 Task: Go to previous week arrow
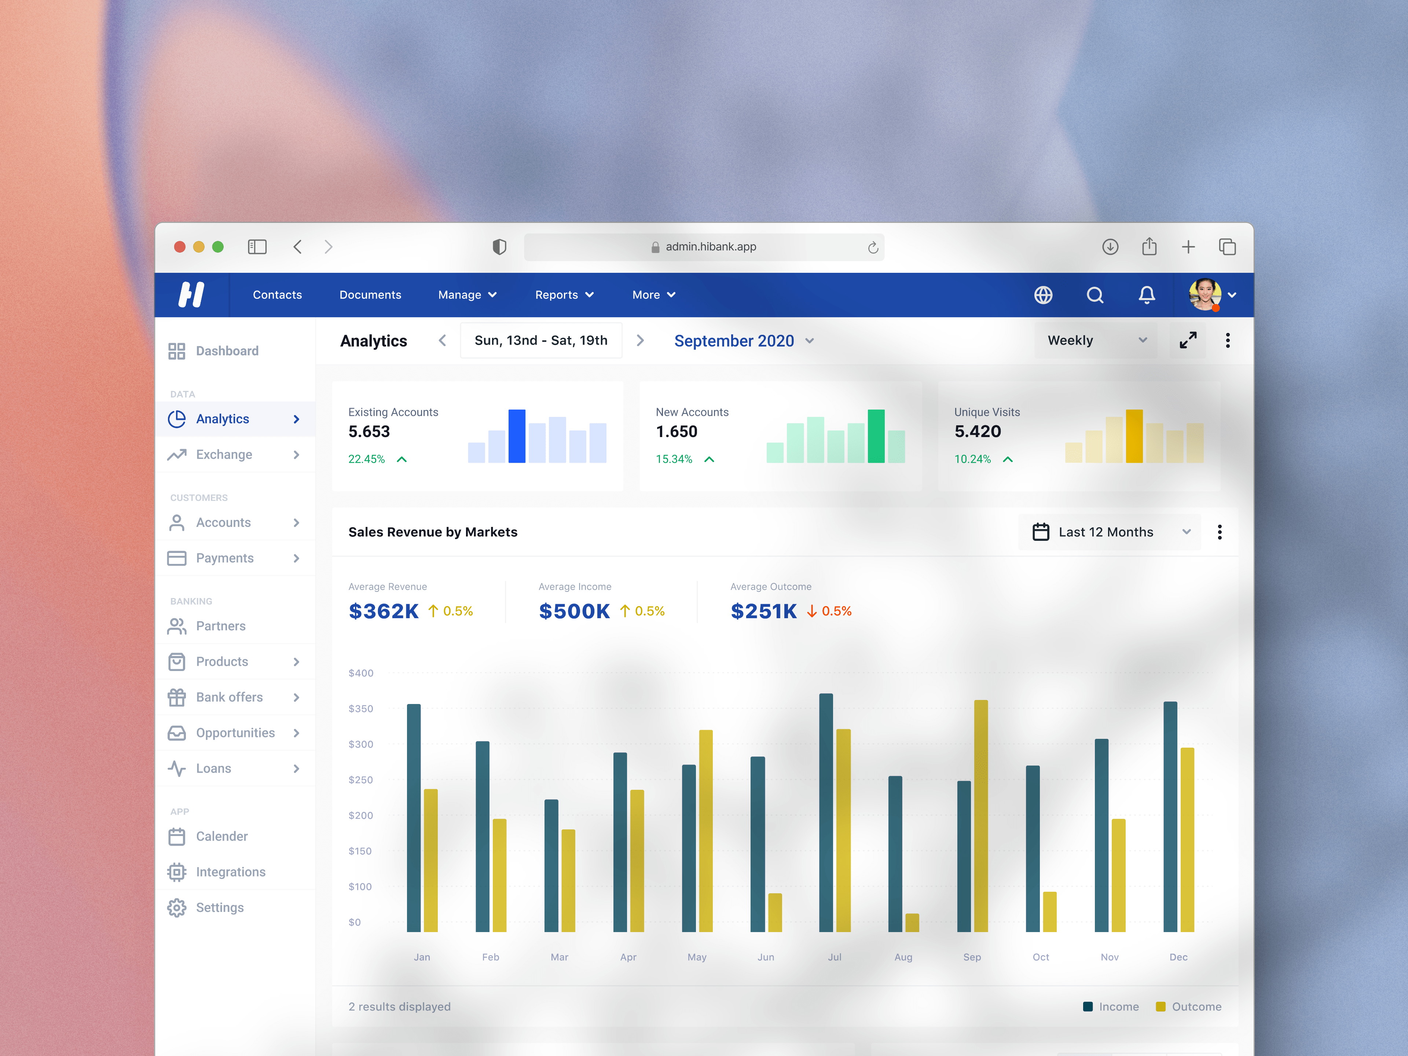[x=443, y=341]
